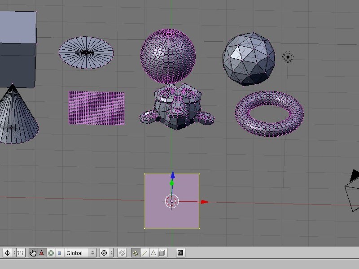
Task: Switch to edge select mode
Action: [144, 253]
